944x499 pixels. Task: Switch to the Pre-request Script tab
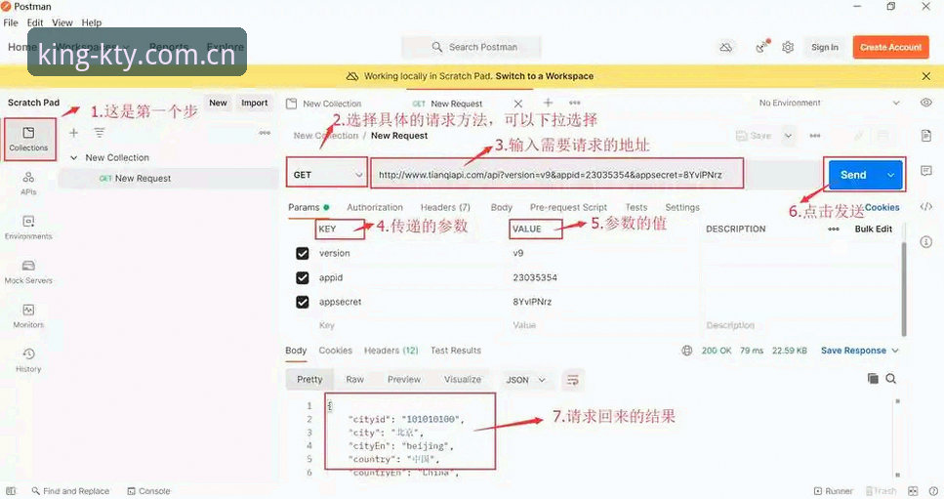[568, 207]
